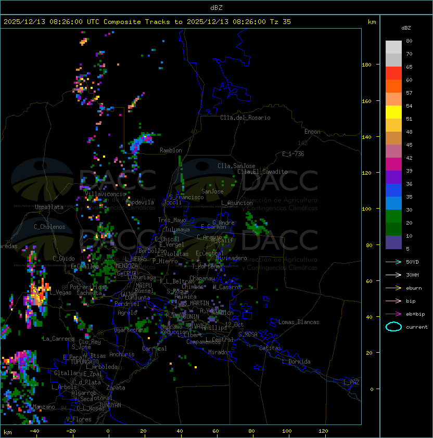Screen dimensions: 433x438
Task: Click the 'Zapata' map label
Action: click(116, 388)
